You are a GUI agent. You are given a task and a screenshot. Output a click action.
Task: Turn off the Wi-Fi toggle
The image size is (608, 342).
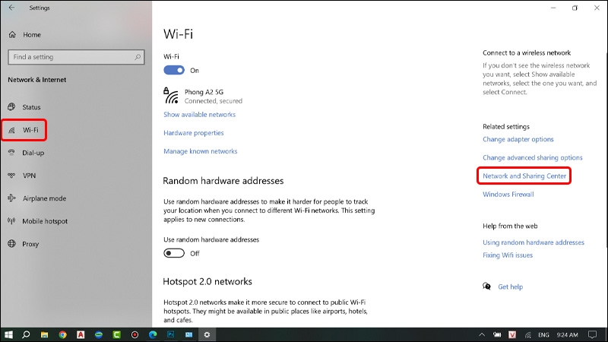tap(174, 70)
